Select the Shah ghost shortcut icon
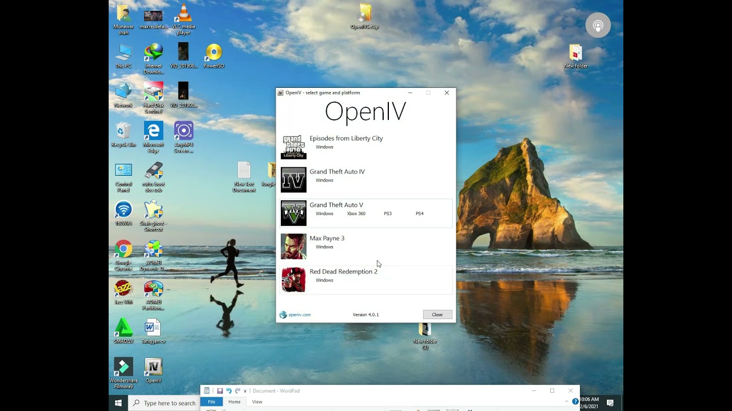The height and width of the screenshot is (411, 732). [153, 216]
